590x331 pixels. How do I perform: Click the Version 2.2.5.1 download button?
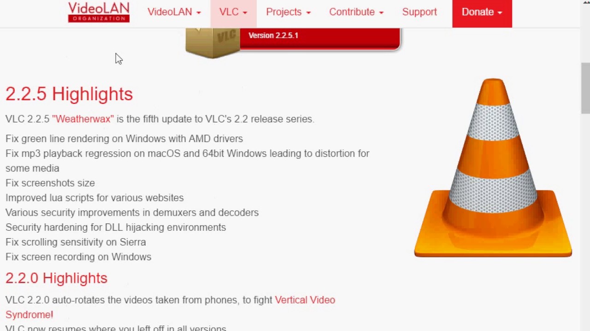click(320, 38)
